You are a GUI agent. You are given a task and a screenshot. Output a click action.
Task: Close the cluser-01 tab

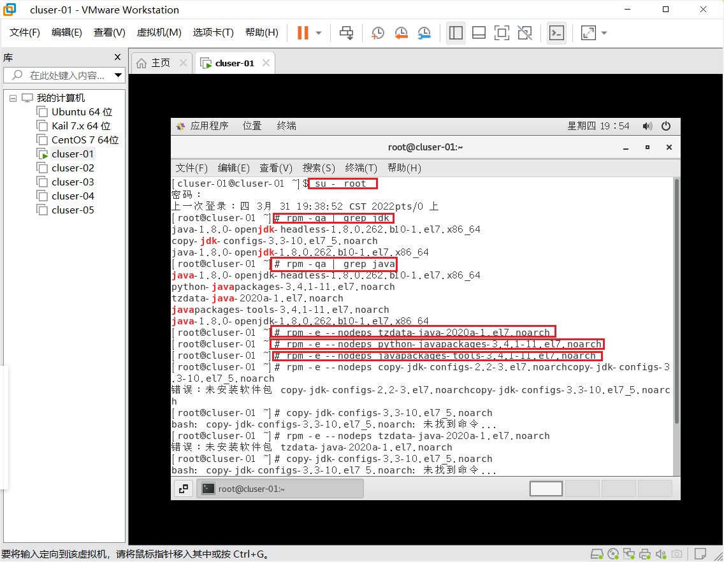266,63
